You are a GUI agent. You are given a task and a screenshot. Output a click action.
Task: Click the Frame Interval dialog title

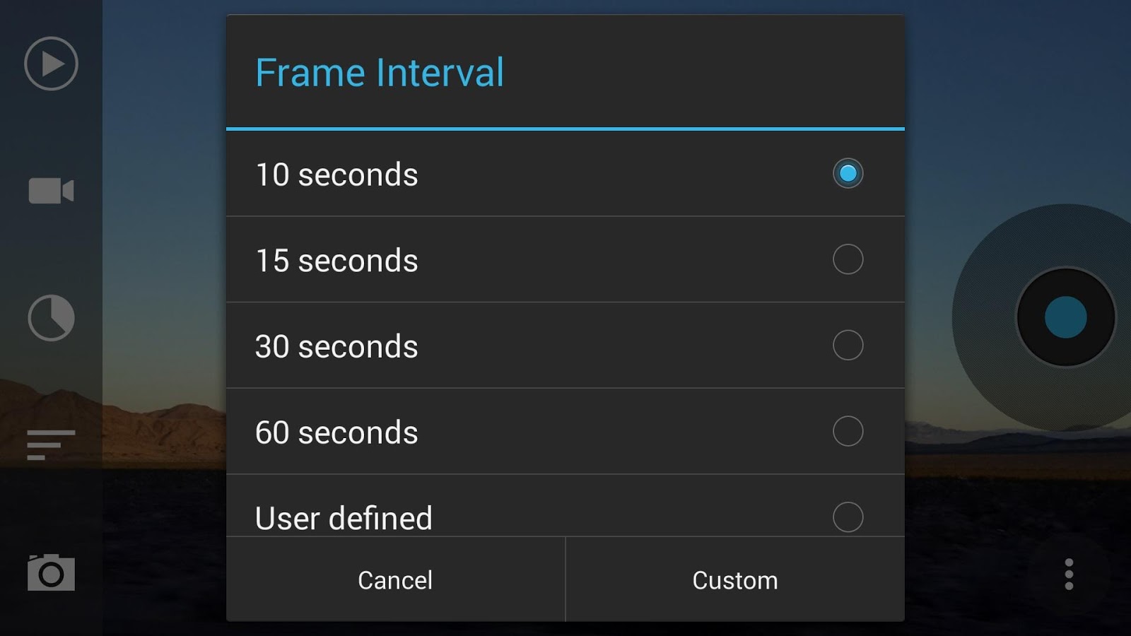click(380, 72)
